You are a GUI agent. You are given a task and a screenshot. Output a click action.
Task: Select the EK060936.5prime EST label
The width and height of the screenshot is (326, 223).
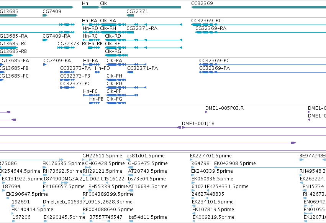pyautogui.click(x=212, y=179)
